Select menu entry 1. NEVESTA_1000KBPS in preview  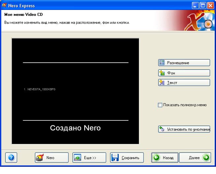coord(40,89)
